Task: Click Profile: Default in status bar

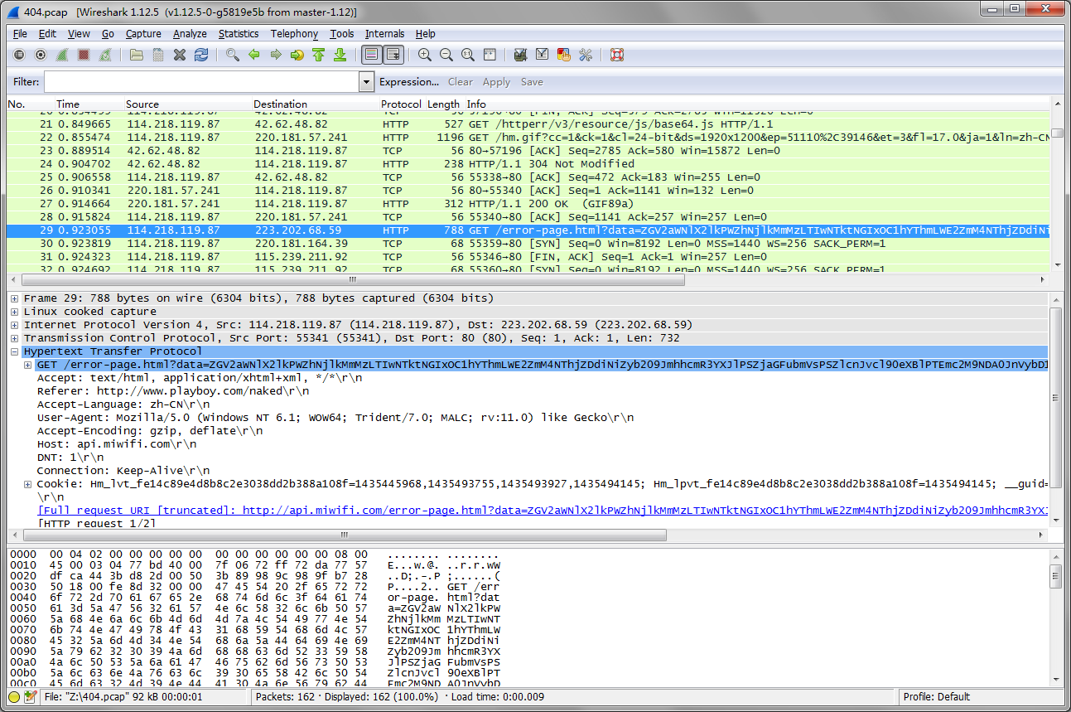Action: point(937,697)
